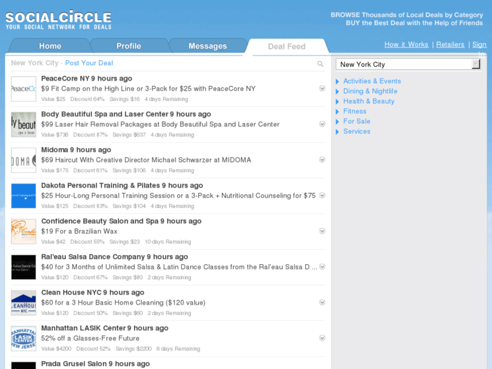Viewport: 492px width, 369px height.
Task: Open Confidence Beauty Salon logo thumbnail
Action: [24, 232]
